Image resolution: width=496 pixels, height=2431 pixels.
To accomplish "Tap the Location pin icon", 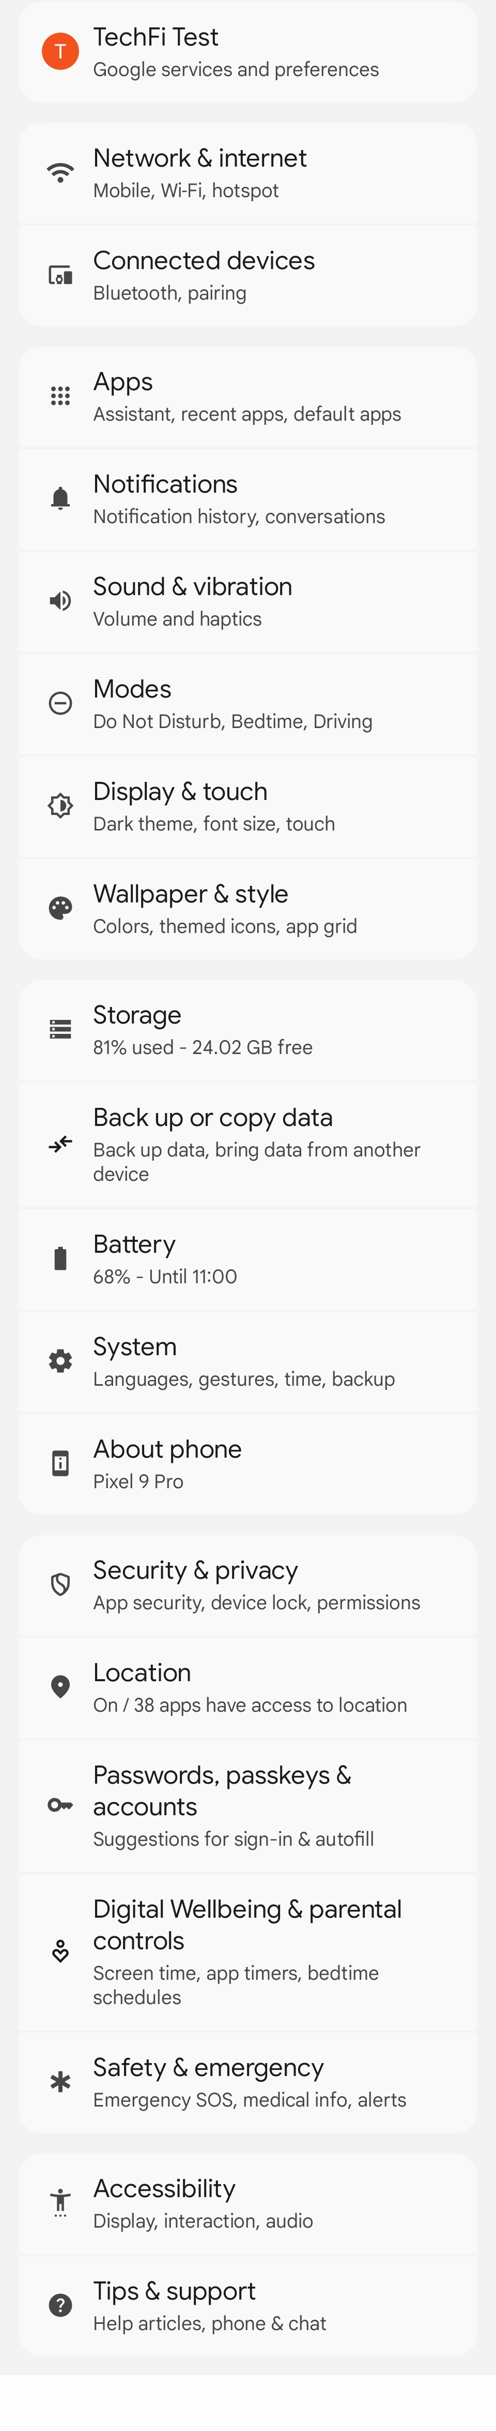I will pos(60,1687).
